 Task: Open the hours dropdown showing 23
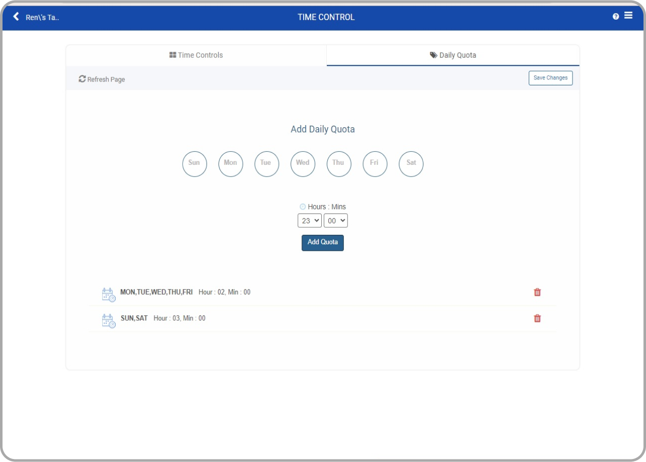click(310, 221)
